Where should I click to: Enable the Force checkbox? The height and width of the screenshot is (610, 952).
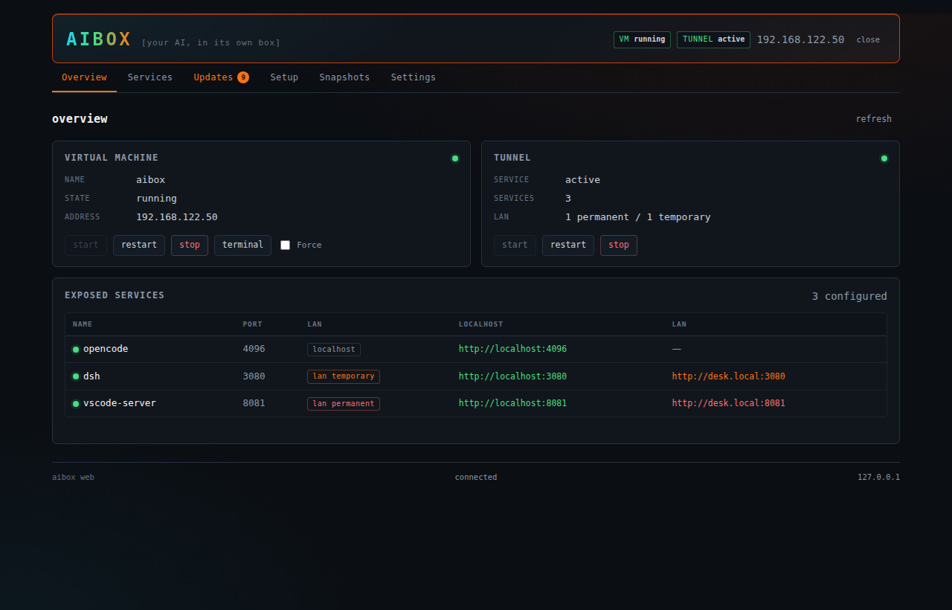(285, 245)
